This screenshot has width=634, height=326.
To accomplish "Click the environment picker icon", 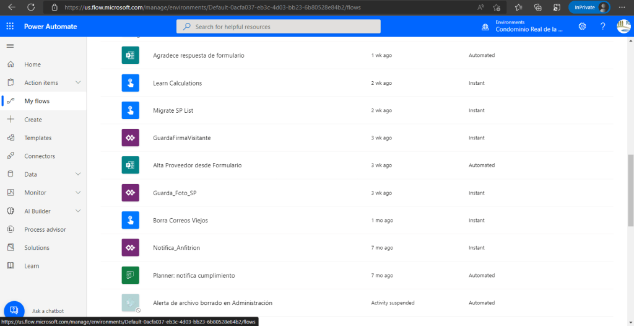I will tap(485, 27).
